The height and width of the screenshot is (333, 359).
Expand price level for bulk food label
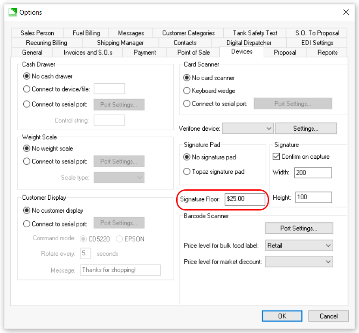coord(299,245)
